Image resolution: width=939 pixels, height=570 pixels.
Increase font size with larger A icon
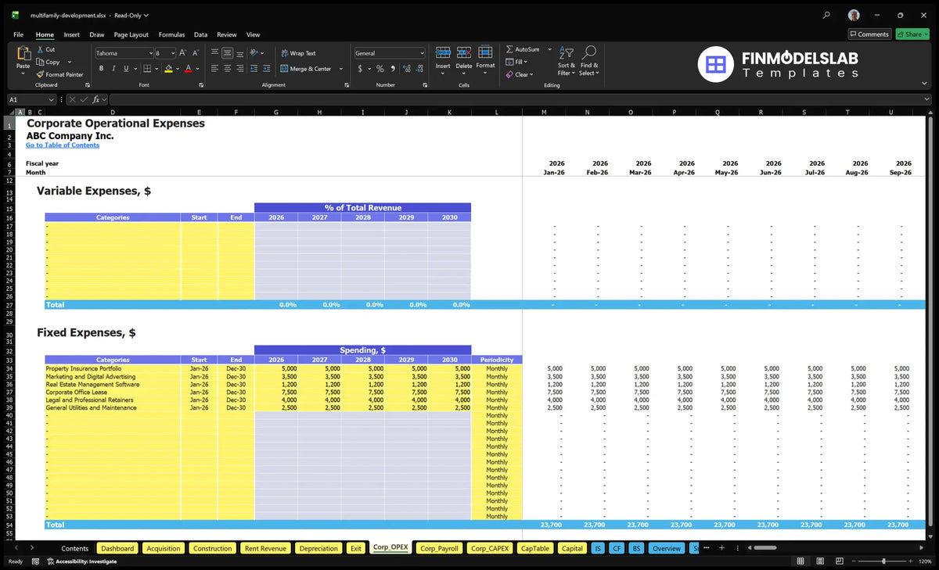[183, 53]
